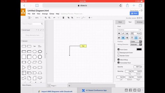
Task: Toggle format panel icon in toolbar
Action: [140, 18]
